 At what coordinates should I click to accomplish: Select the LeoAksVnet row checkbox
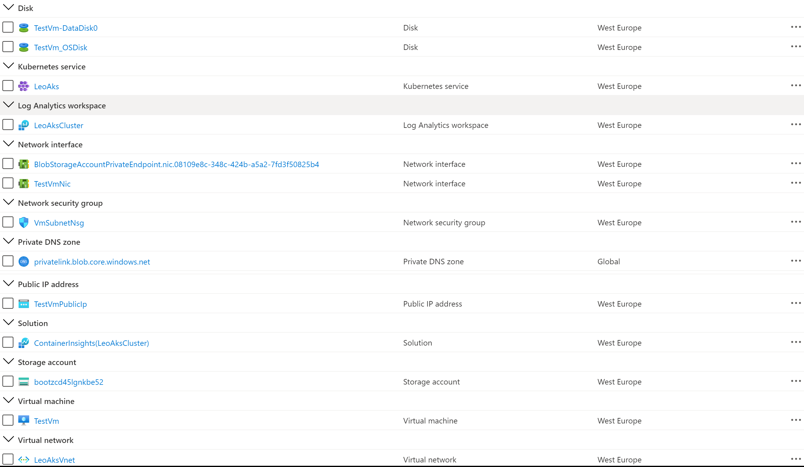(8, 459)
